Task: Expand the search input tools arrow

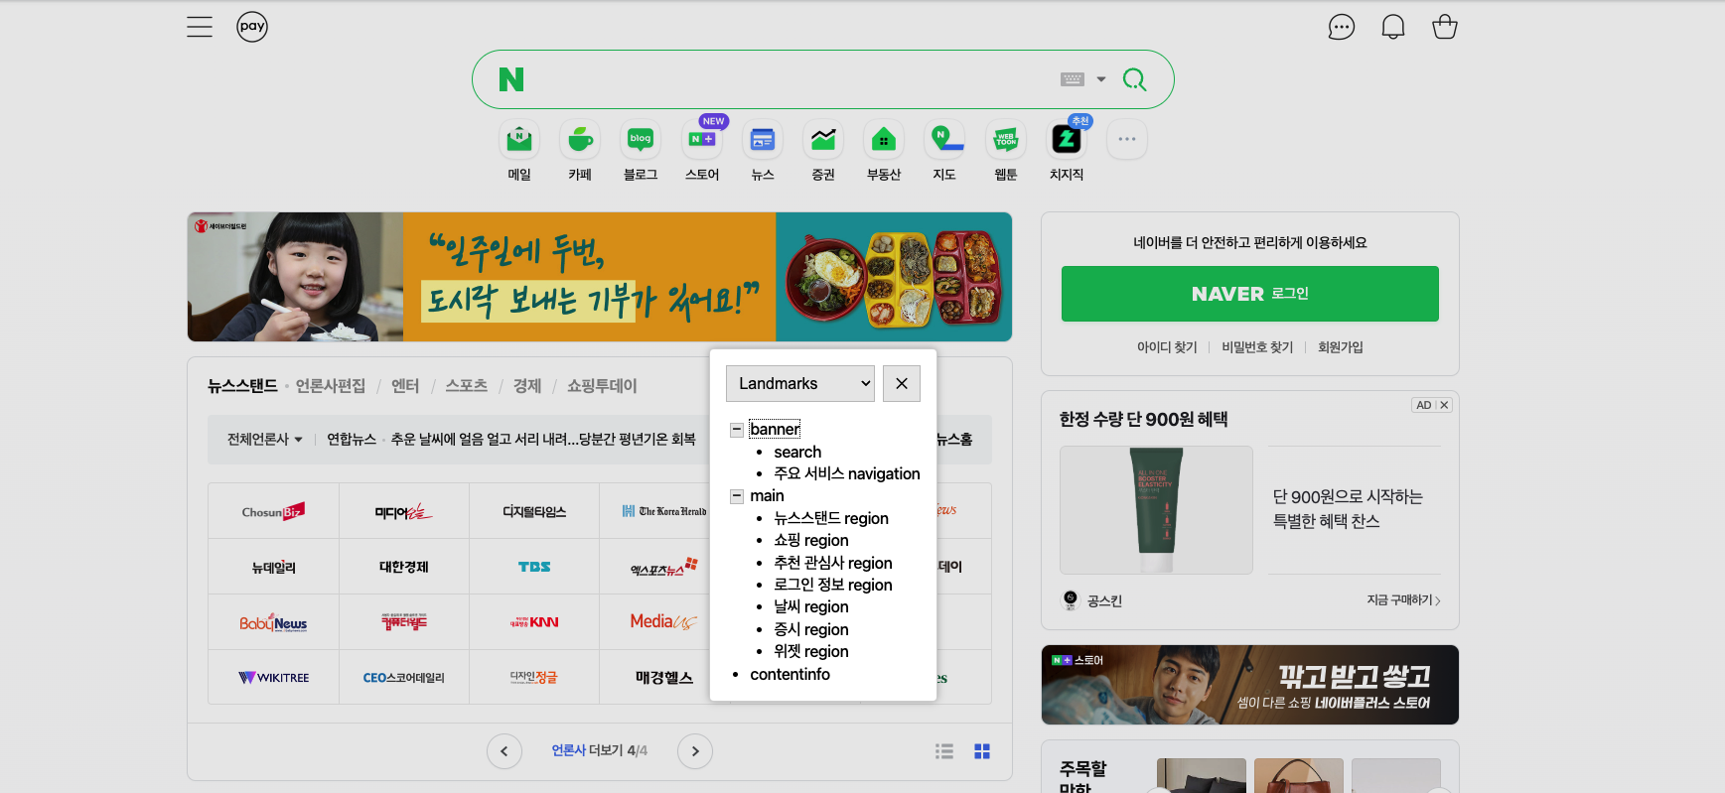Action: tap(1101, 79)
